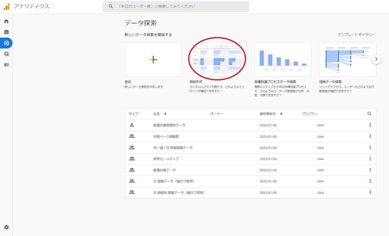Click the オーナー column header
This screenshot has height=236, width=389.
pos(217,114)
